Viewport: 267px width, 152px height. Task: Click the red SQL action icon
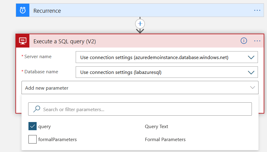pos(23,41)
